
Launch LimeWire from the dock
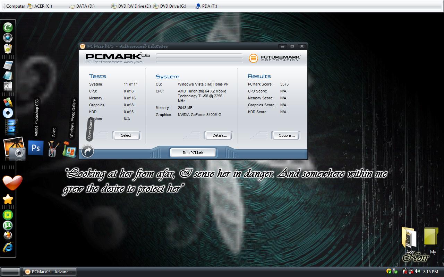click(8, 215)
